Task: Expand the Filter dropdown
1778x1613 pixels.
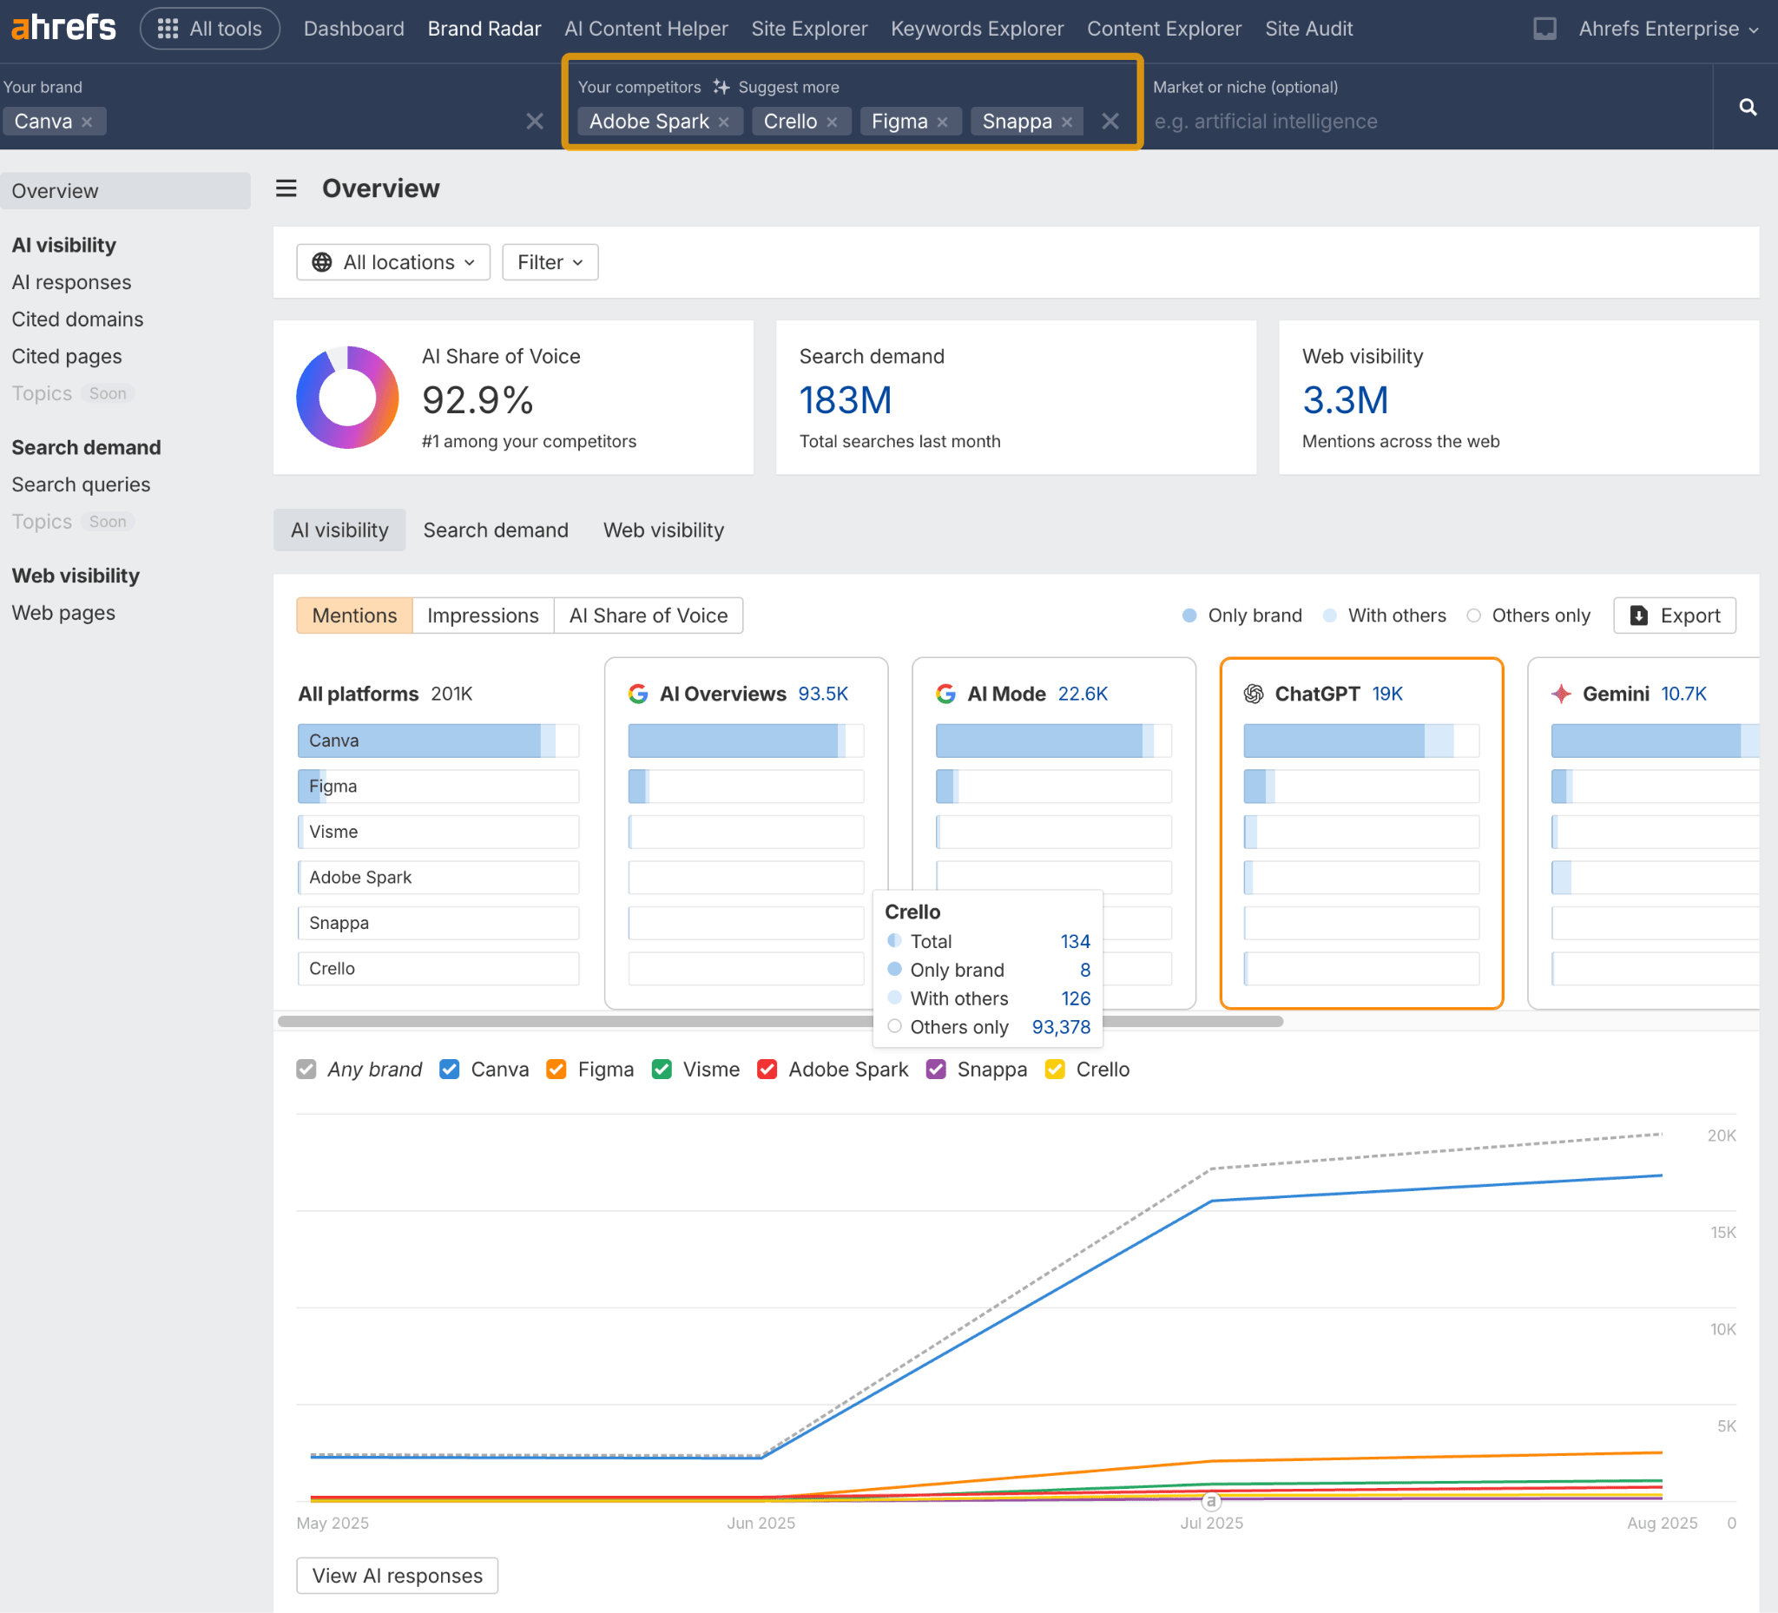Action: point(550,262)
